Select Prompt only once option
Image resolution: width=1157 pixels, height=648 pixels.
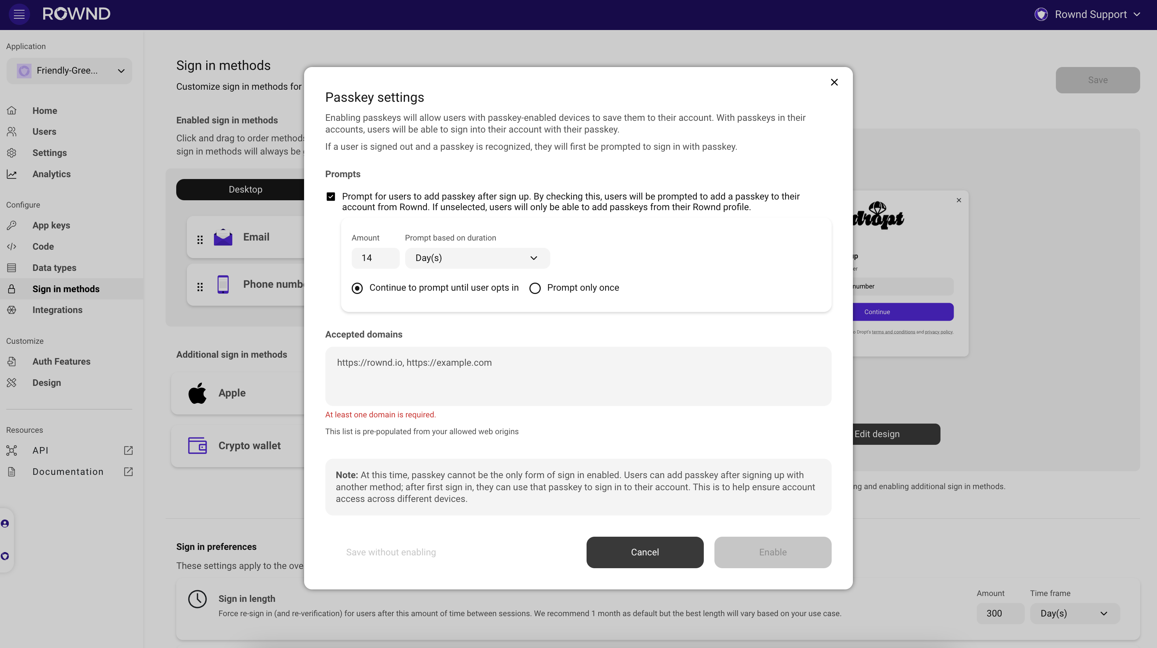click(535, 288)
